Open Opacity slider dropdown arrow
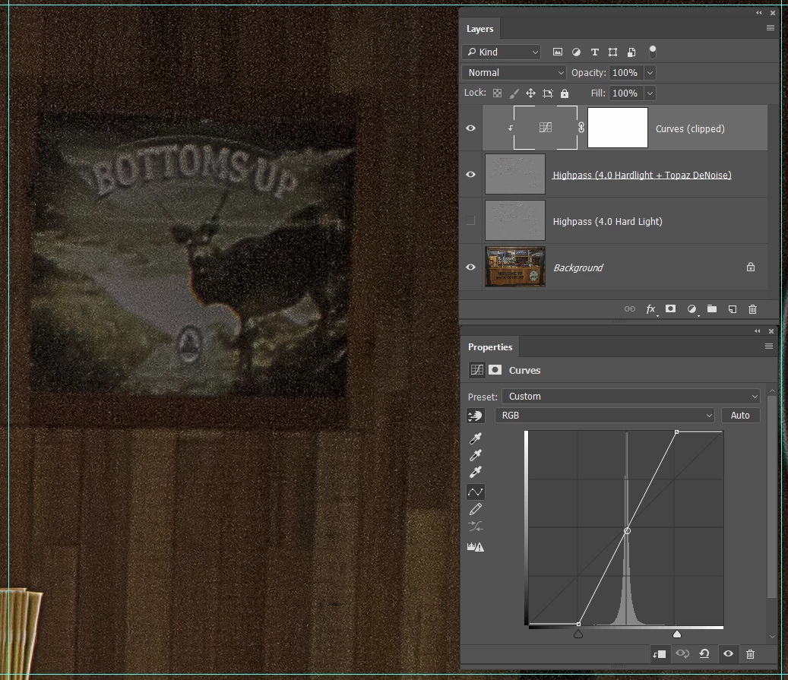This screenshot has height=680, width=788. 650,73
